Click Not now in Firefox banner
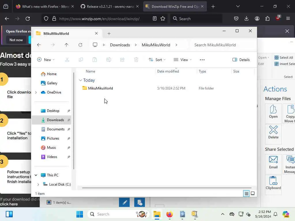 16,40
